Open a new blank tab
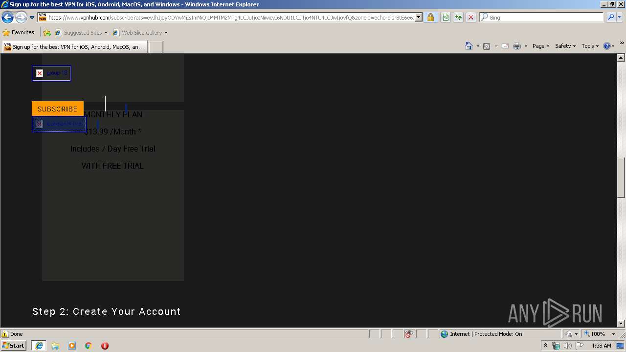This screenshot has height=352, width=626. click(156, 47)
